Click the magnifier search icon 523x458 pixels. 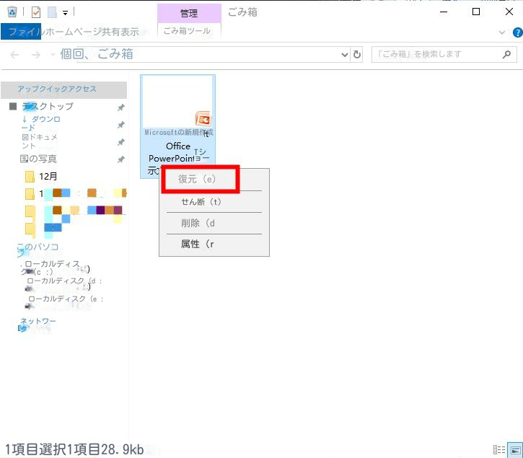click(x=506, y=54)
